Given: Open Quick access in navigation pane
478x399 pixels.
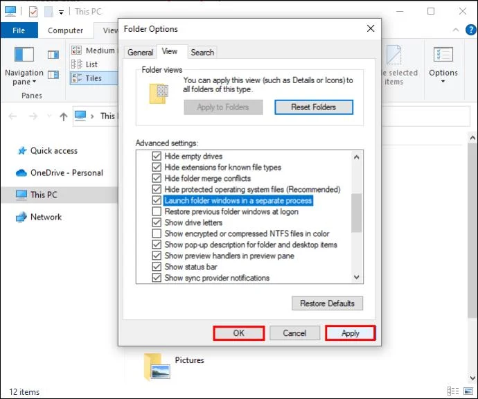Looking at the screenshot, I should point(54,150).
